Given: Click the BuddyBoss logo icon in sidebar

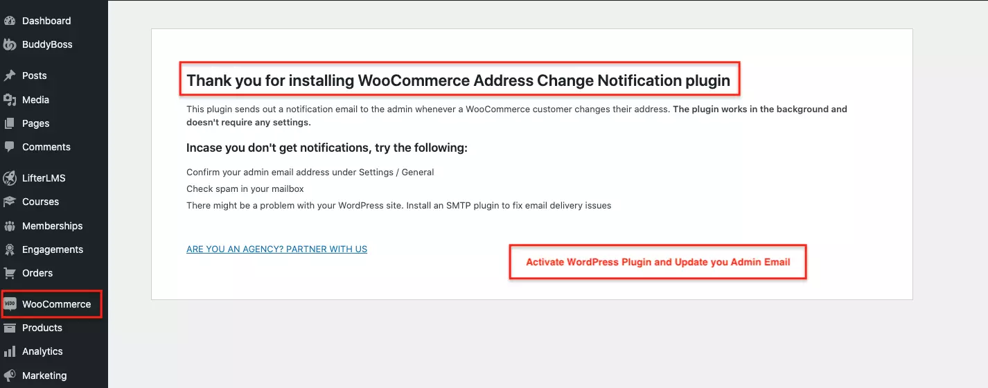Looking at the screenshot, I should 10,44.
